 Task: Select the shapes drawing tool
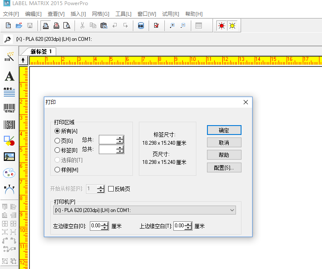point(9,141)
